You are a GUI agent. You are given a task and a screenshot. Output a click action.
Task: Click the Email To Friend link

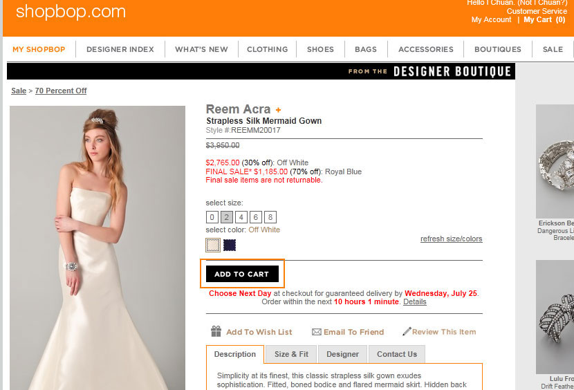click(353, 332)
